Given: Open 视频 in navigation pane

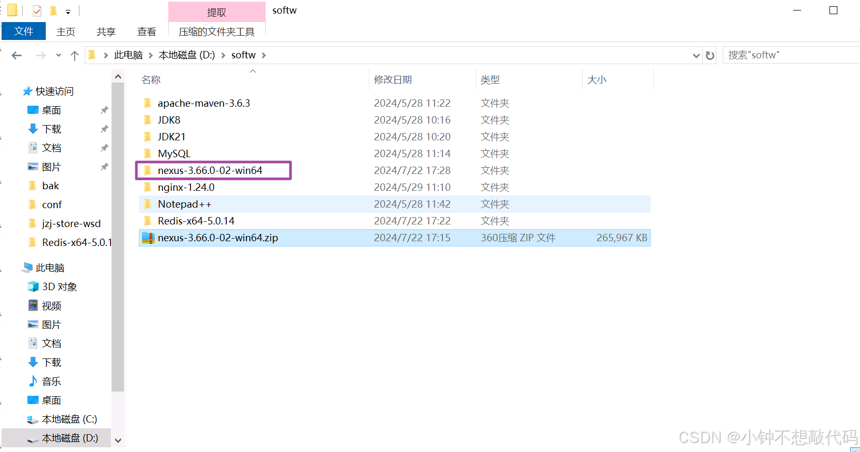Looking at the screenshot, I should [x=52, y=306].
